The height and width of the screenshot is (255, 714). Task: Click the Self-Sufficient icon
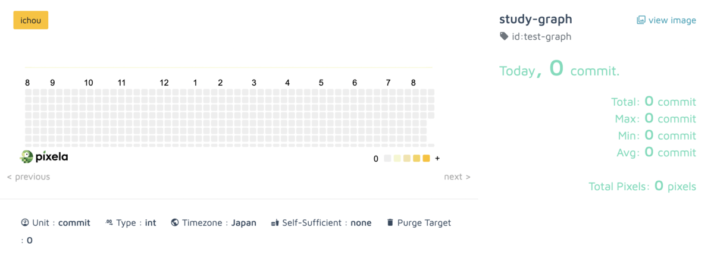click(x=275, y=223)
